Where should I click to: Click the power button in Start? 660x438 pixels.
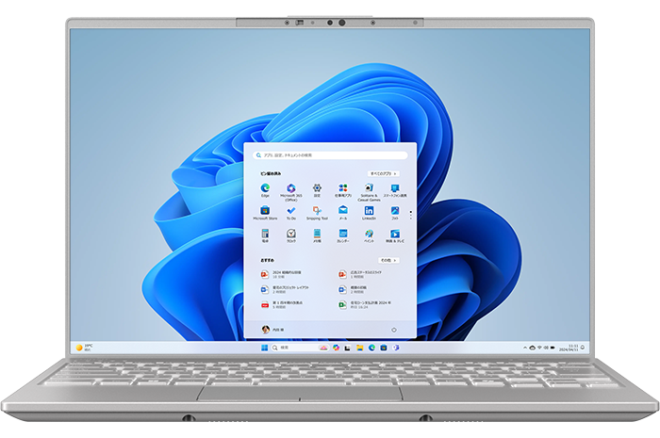click(x=392, y=330)
